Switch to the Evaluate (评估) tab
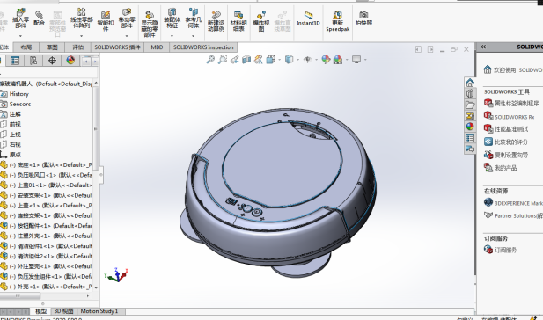This screenshot has width=543, height=320. [77, 47]
